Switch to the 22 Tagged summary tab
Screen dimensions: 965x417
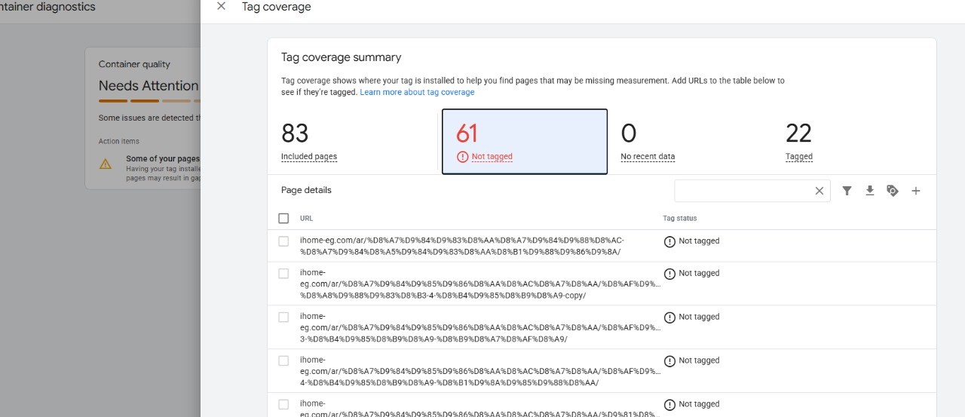798,142
